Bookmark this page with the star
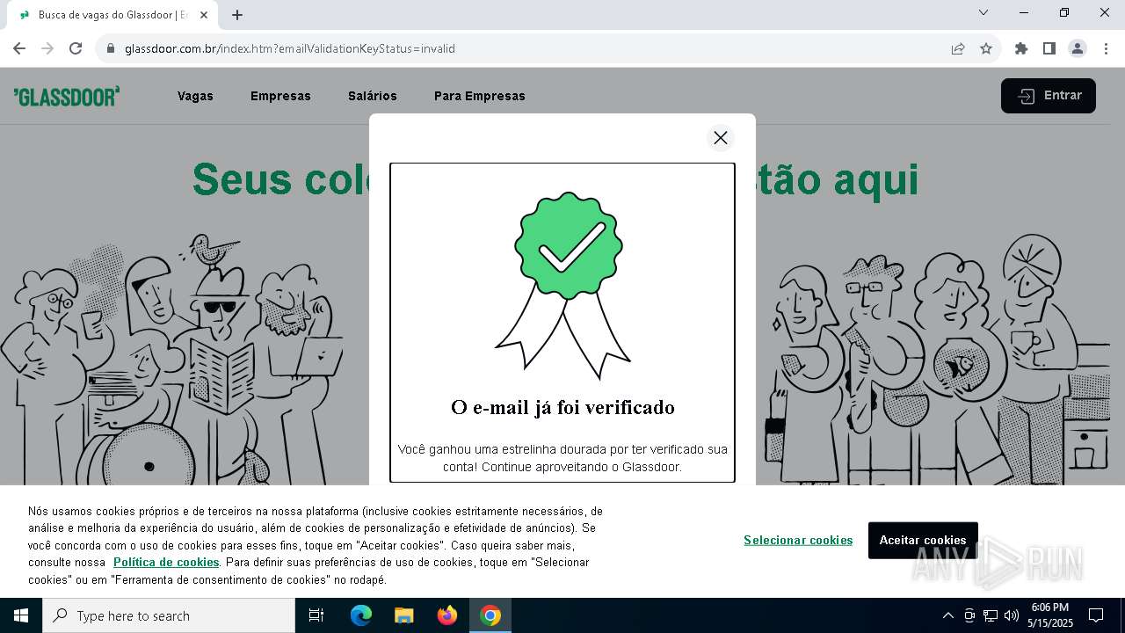The height and width of the screenshot is (633, 1125). tap(986, 48)
